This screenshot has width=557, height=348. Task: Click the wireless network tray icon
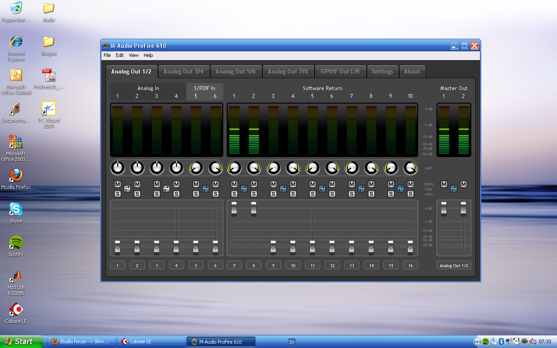point(509,341)
